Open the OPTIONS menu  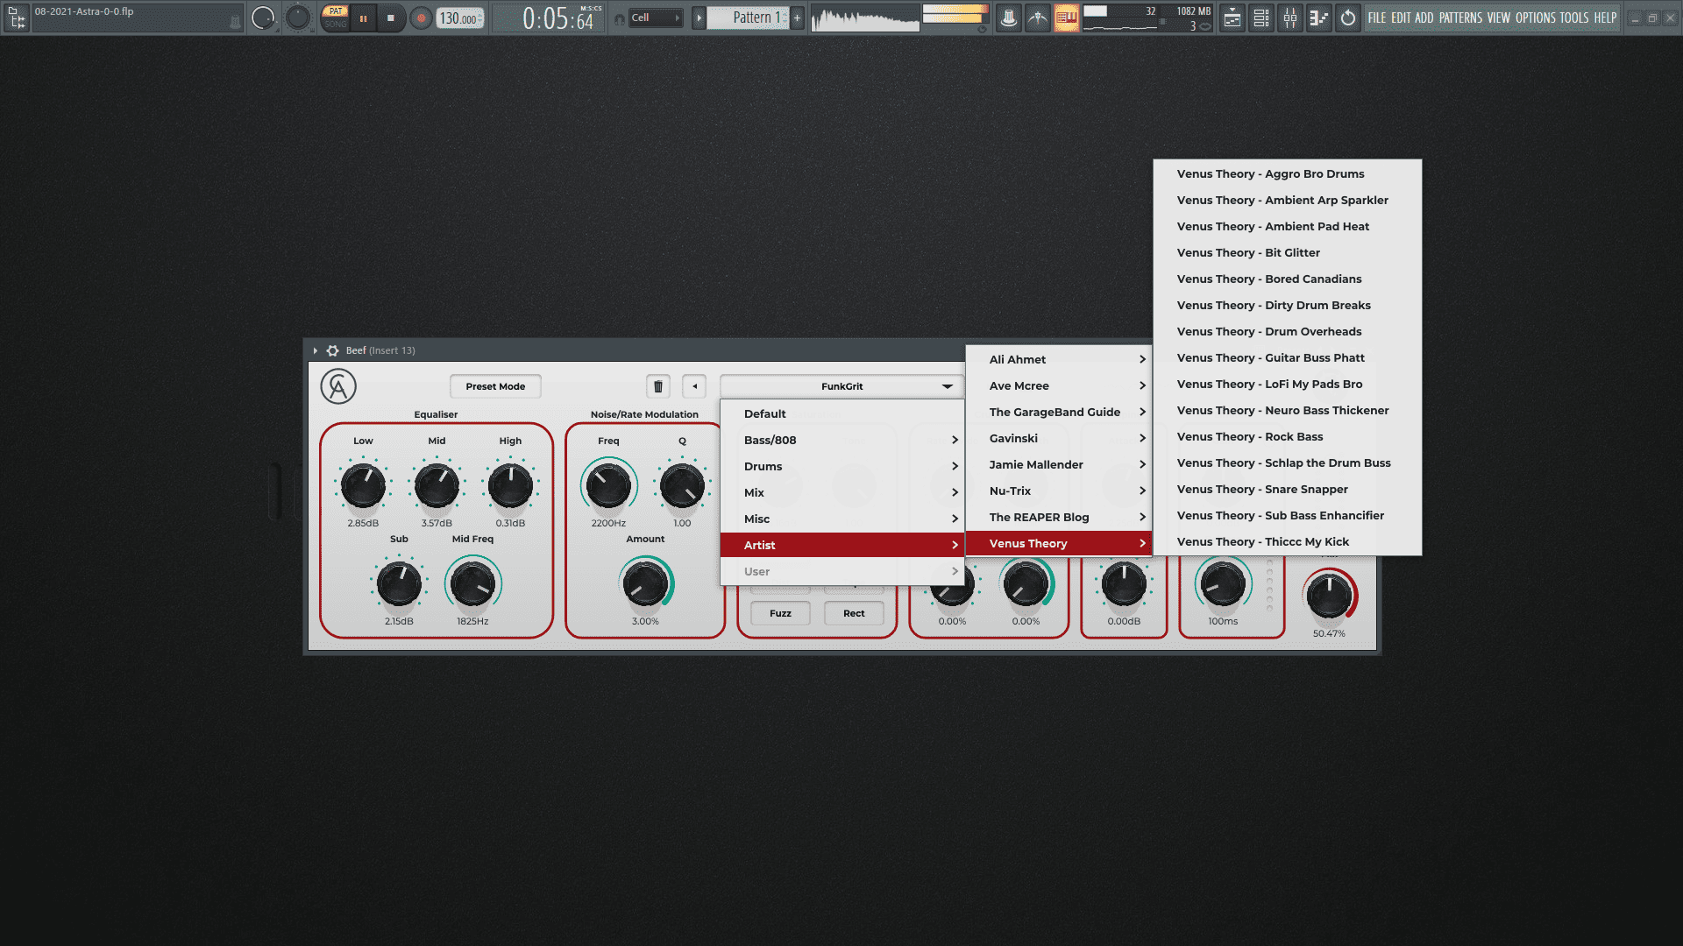click(1536, 18)
